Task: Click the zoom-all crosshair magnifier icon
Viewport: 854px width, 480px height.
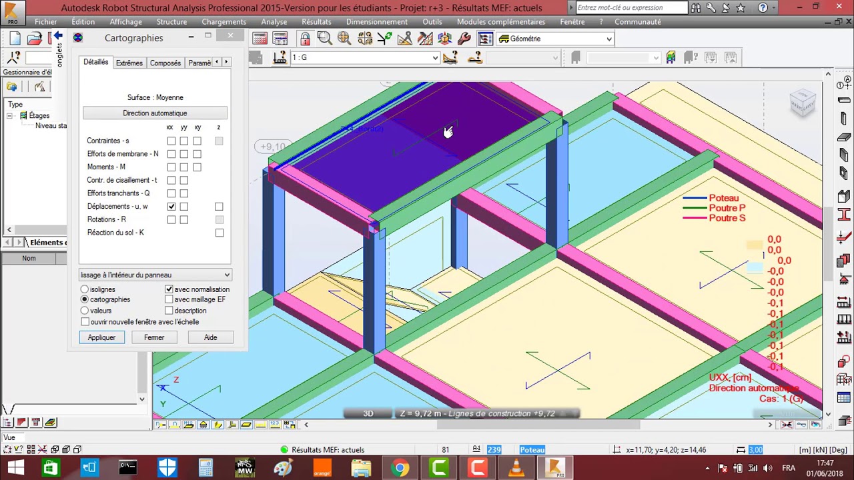Action: (x=344, y=39)
